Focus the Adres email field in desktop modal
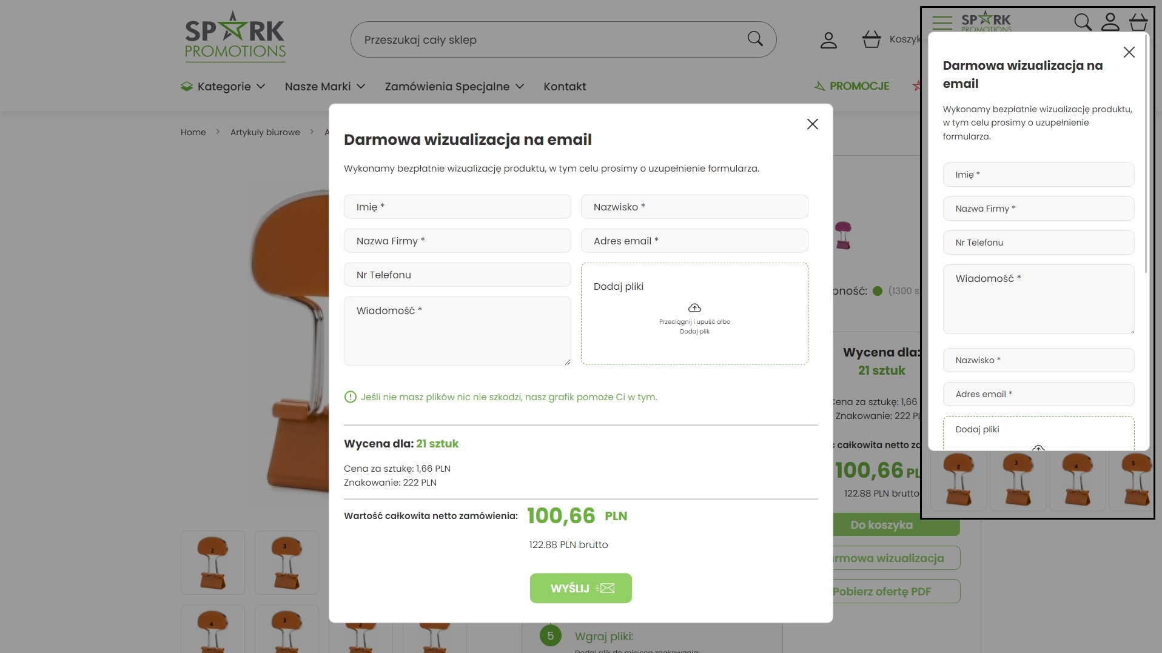1162x653 pixels. click(694, 241)
